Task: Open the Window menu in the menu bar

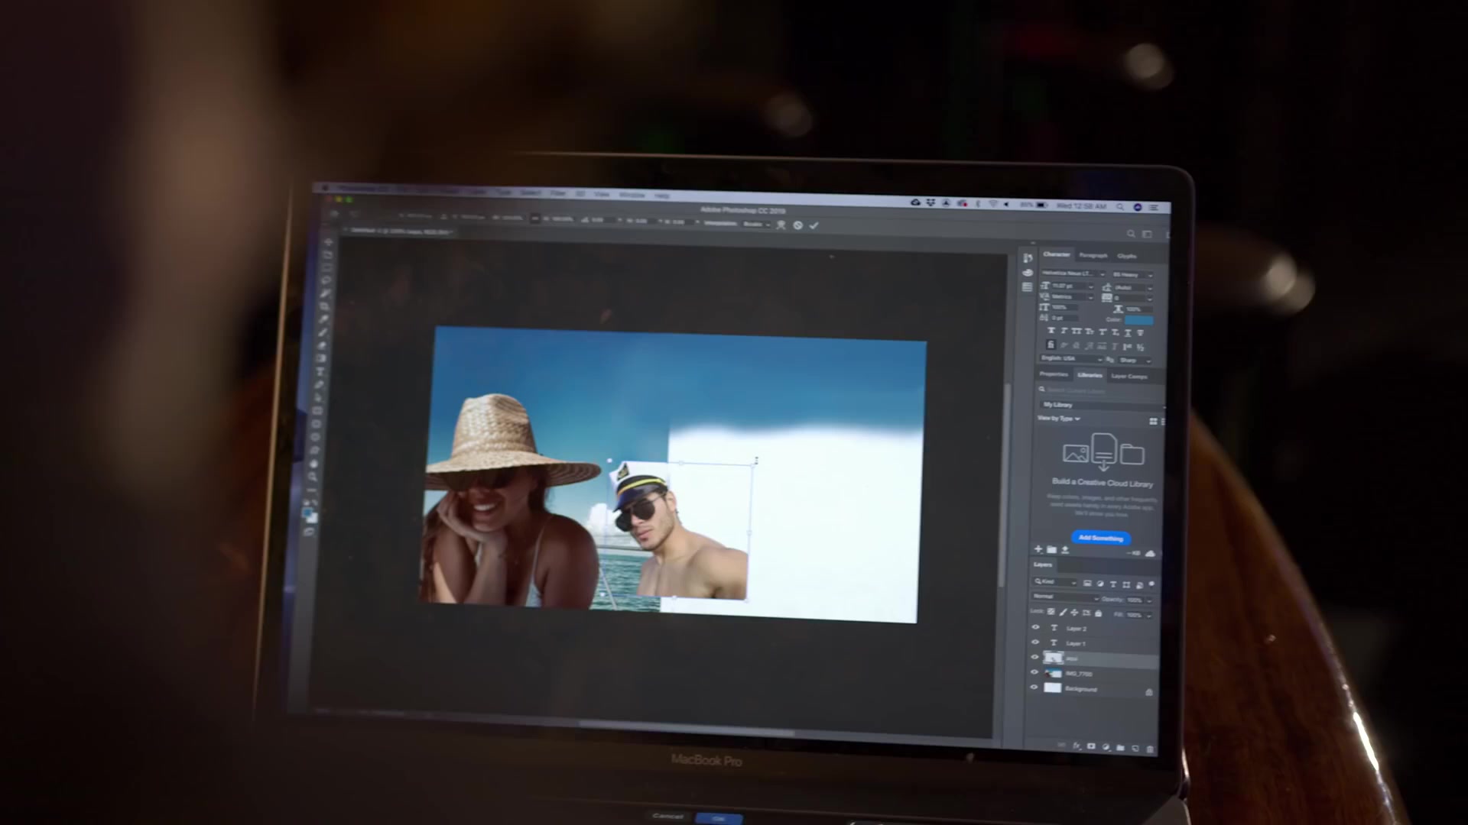Action: 632,195
